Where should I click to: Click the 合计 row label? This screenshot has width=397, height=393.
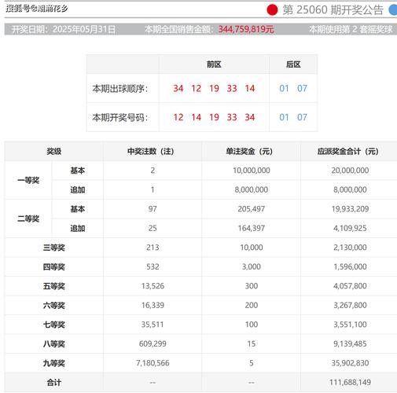[54, 383]
